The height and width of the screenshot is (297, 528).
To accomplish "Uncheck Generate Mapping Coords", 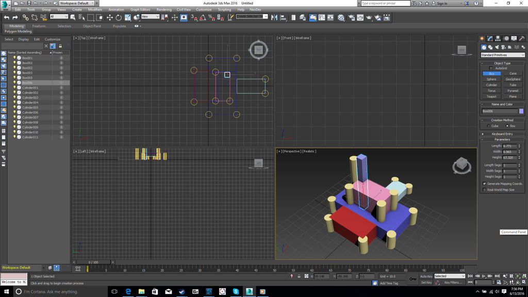I will click(x=484, y=184).
